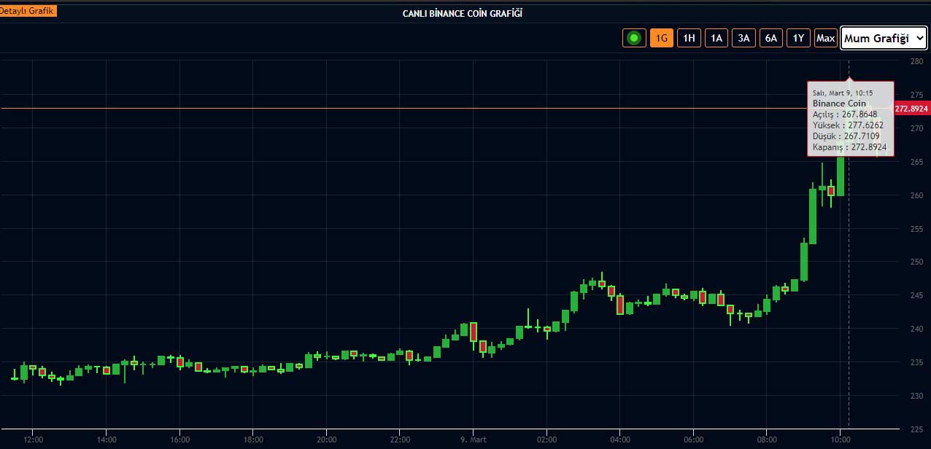The image size is (931, 449).
Task: Click the 12:00 time axis label
Action: (33, 440)
